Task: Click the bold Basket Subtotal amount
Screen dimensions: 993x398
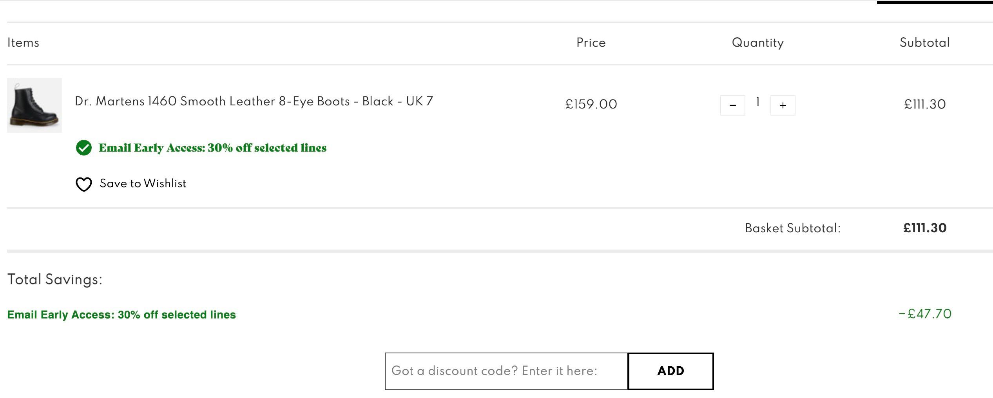Action: tap(924, 228)
